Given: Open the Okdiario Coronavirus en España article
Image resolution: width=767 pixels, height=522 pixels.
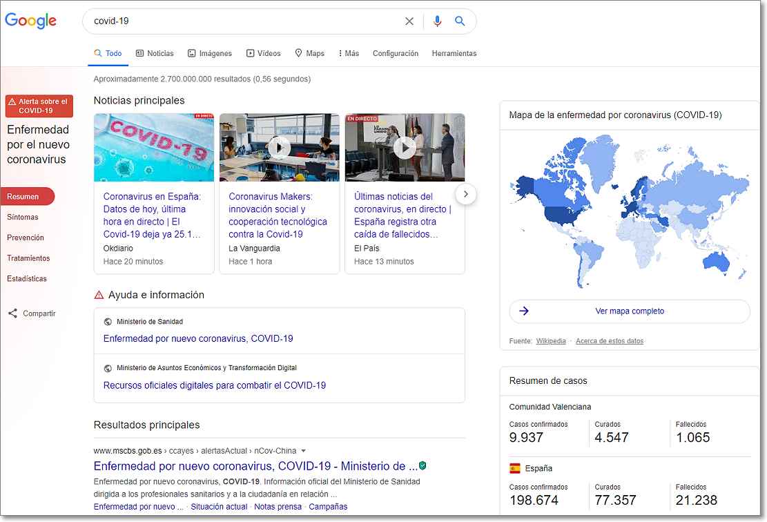Looking at the screenshot, I should pyautogui.click(x=152, y=215).
